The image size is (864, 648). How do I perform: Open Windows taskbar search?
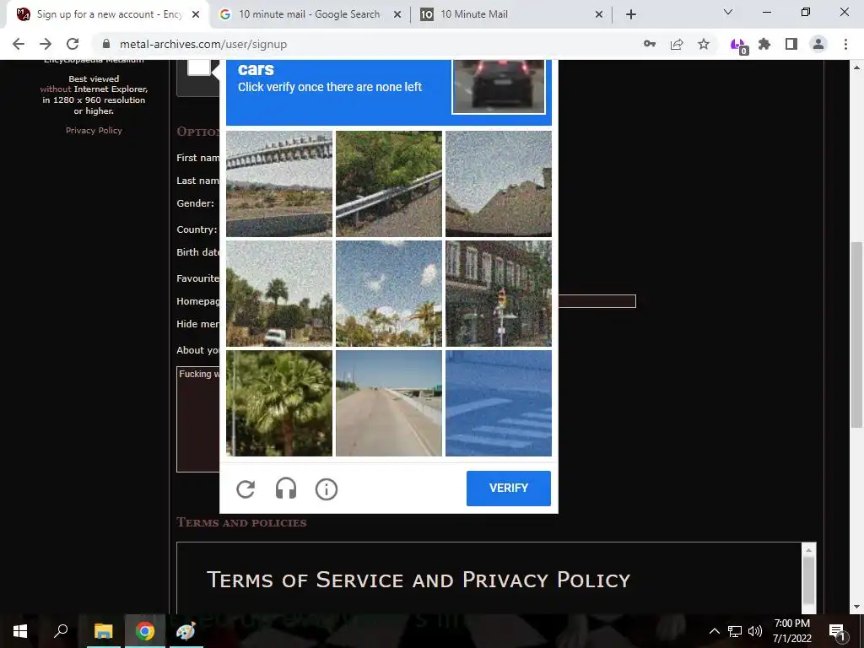(61, 631)
